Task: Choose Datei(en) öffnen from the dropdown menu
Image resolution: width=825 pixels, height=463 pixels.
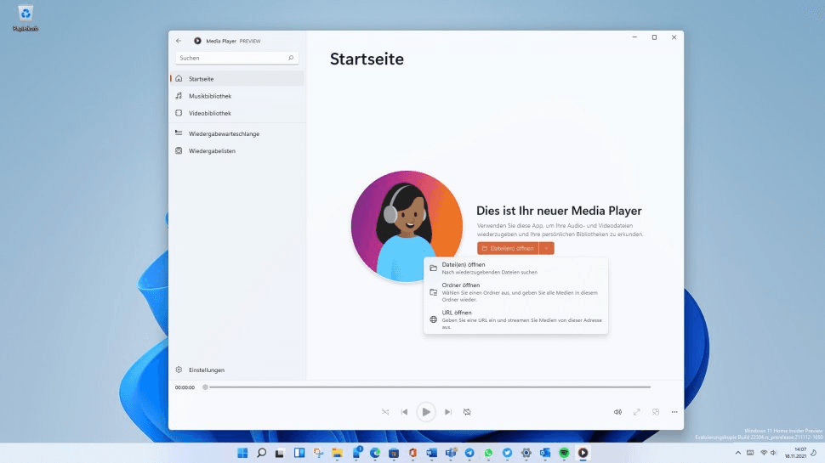Action: [515, 268]
